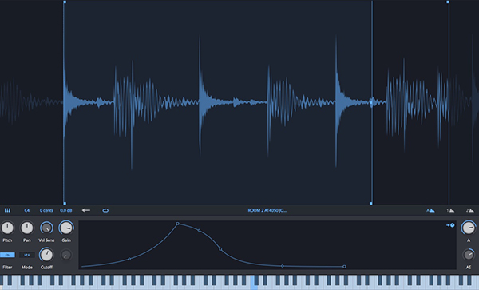Click the Pitch knob
The image size is (479, 290).
(x=7, y=228)
